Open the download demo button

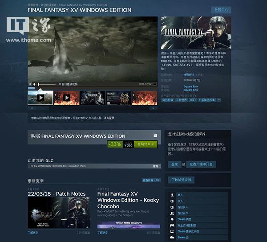click(182, 180)
